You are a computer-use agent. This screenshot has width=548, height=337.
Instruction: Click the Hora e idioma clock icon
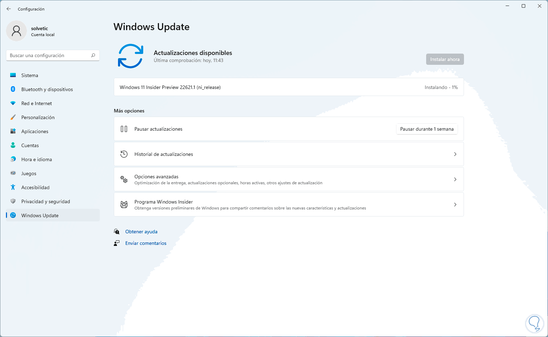[13, 159]
